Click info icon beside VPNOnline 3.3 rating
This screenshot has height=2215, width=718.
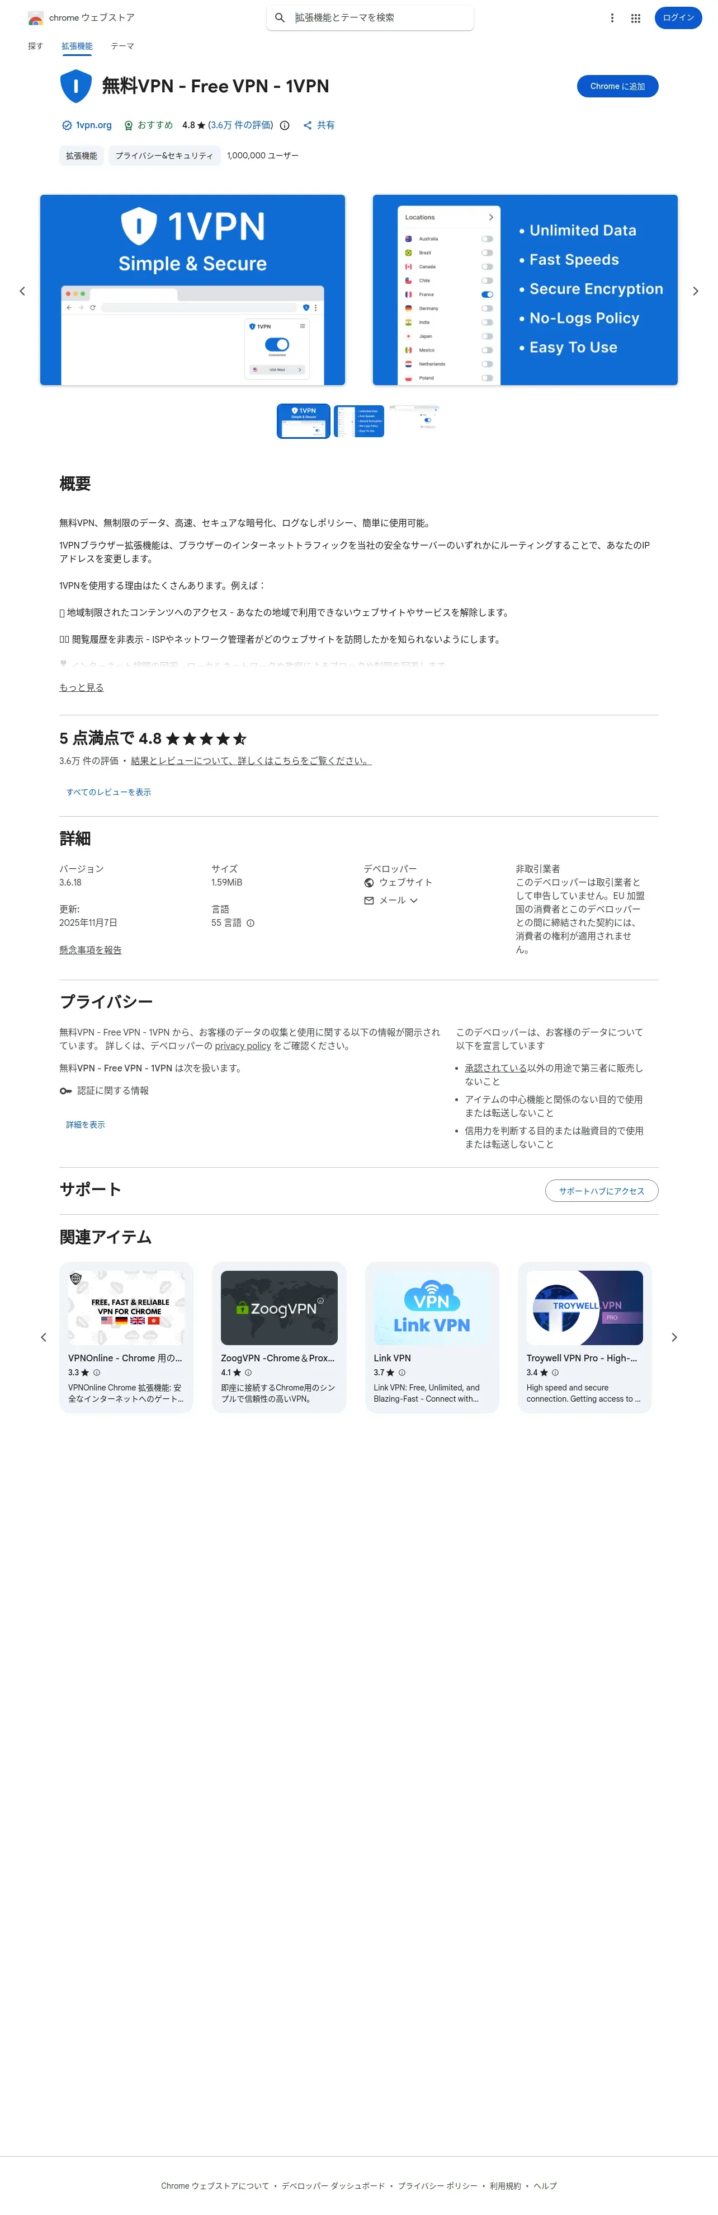97,1373
